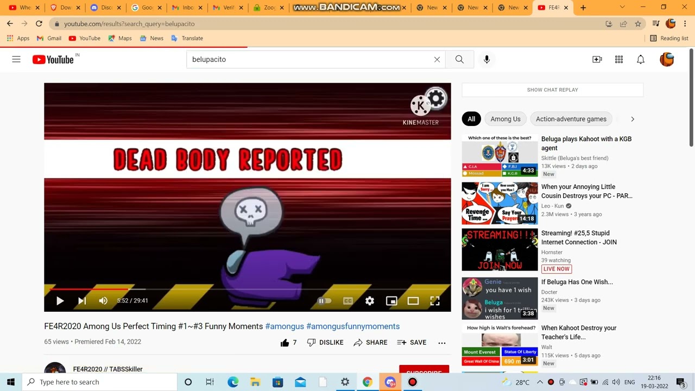
Task: Open the YouTube hamburger guide menu
Action: [x=16, y=59]
